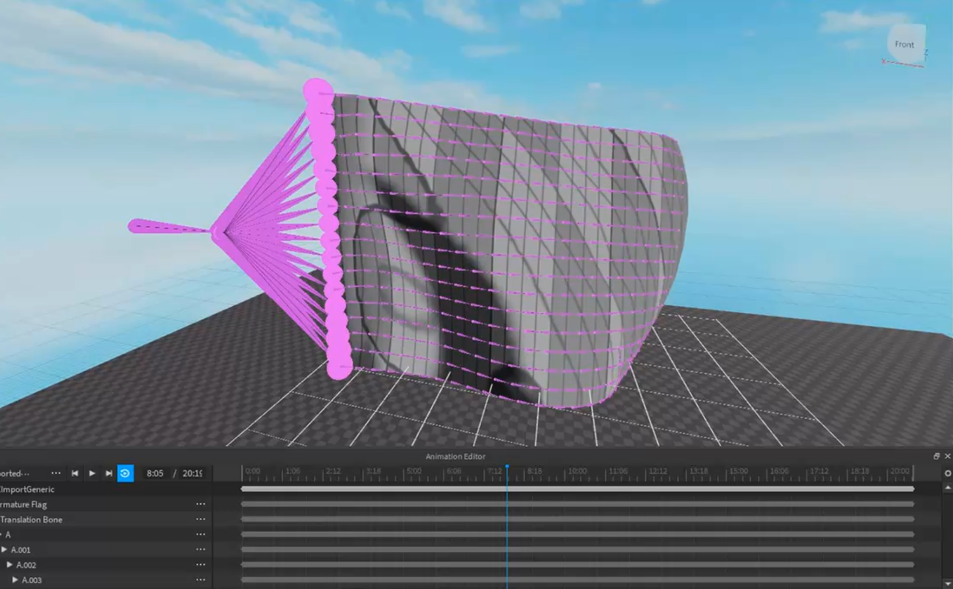Open the ellipsis menu on Armature Flag track

[200, 504]
